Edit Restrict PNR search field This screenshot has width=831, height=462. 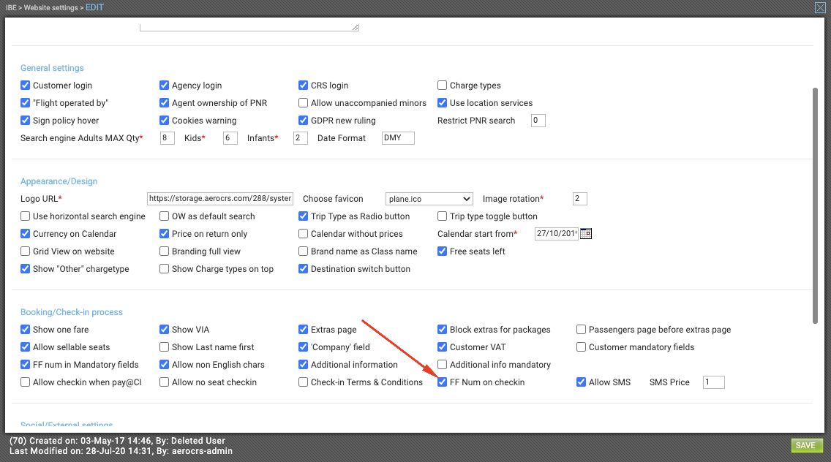click(x=538, y=121)
